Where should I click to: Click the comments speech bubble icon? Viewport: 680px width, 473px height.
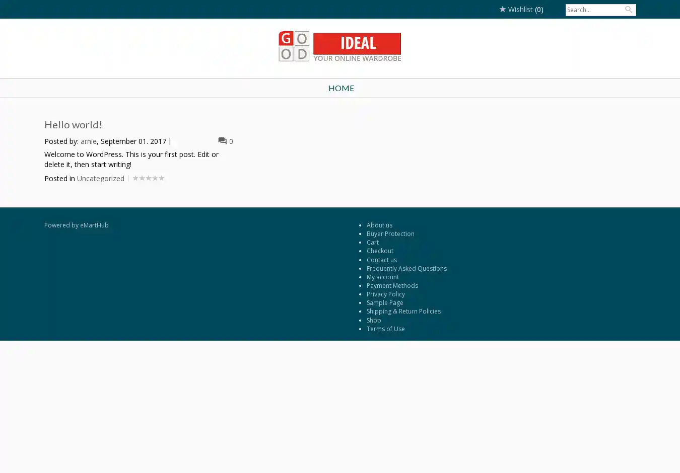222,141
